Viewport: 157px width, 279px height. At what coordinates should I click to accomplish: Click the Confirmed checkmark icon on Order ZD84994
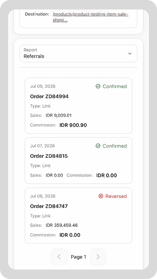[98, 86]
